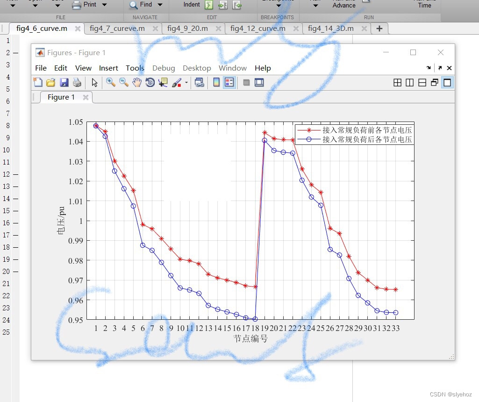Save figure with the floppy disk icon
This screenshot has height=402, width=479.
64,82
